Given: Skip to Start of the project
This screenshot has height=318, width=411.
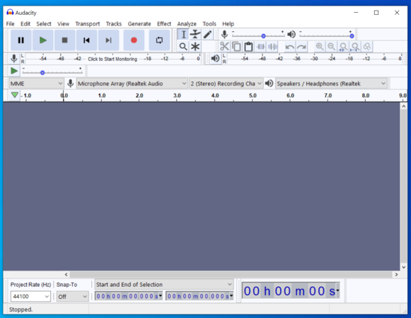Looking at the screenshot, I should click(x=86, y=40).
